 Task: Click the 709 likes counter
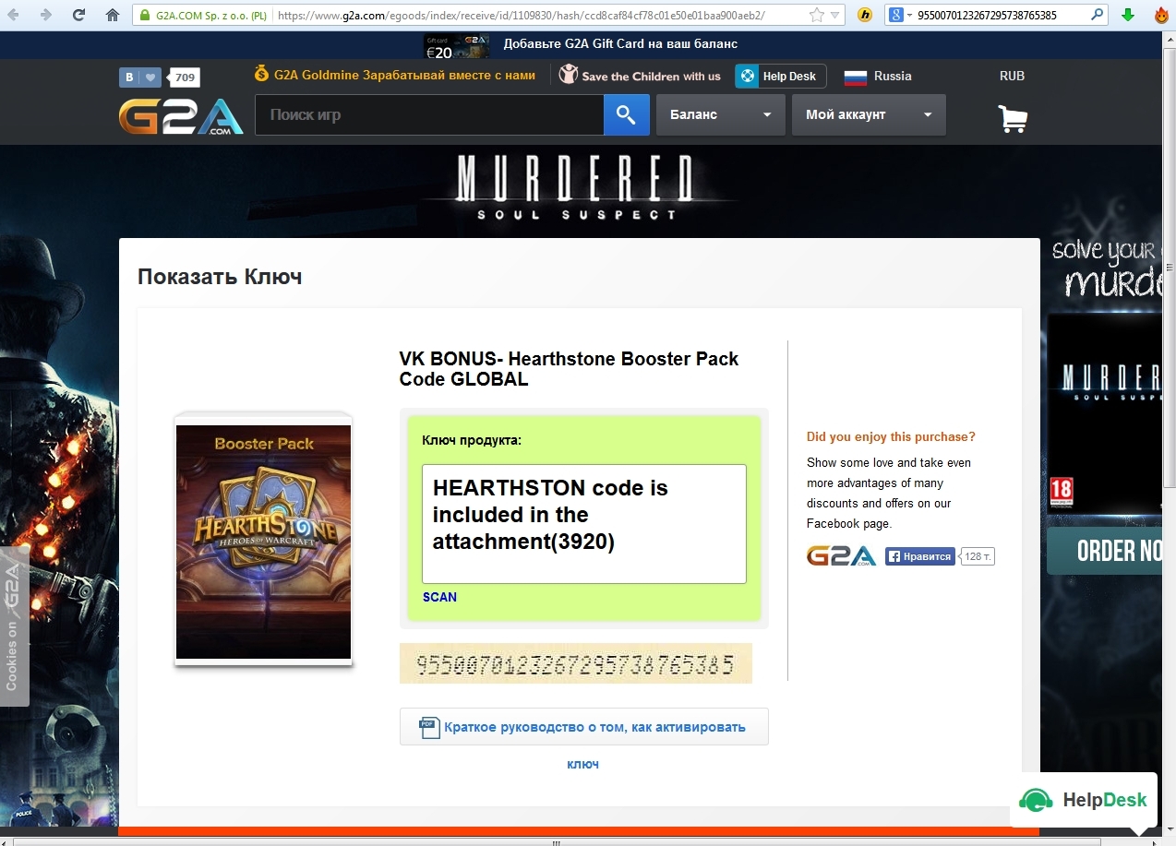tap(186, 77)
